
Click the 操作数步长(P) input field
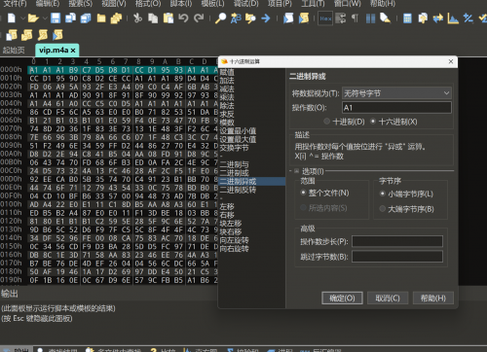pos(397,241)
